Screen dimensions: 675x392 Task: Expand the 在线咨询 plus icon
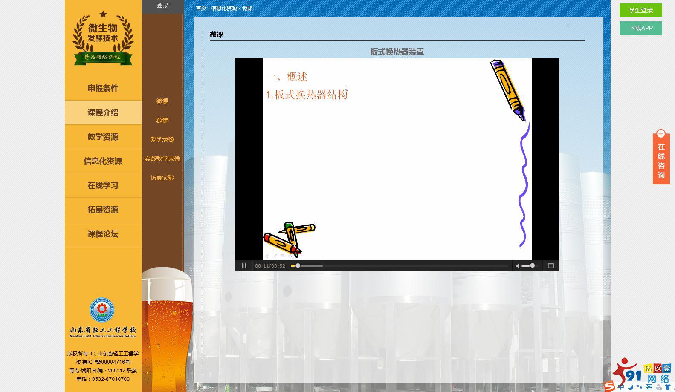click(661, 134)
